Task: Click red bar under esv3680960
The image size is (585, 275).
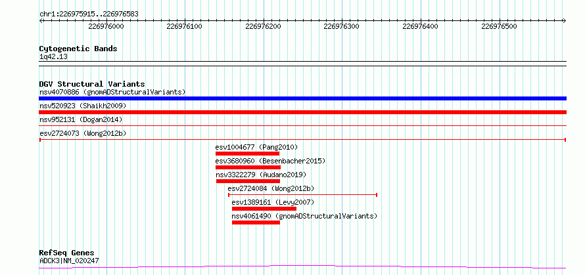Action: pos(248,167)
